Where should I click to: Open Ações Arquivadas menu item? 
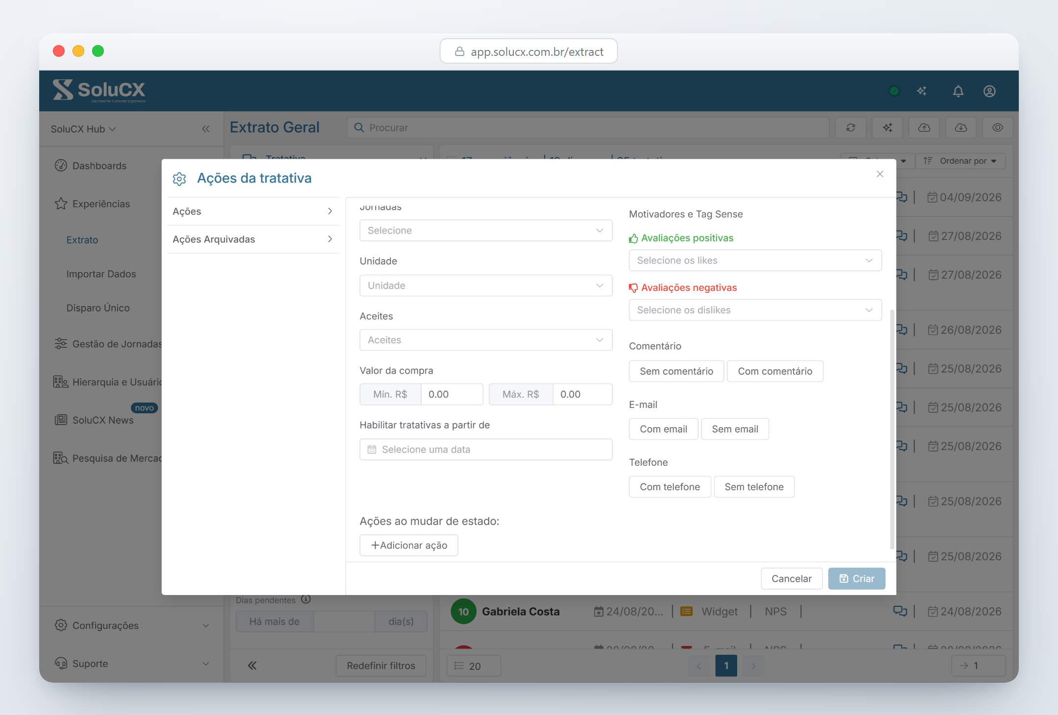coord(253,239)
